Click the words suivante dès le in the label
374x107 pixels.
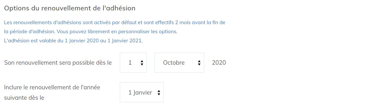[24, 98]
